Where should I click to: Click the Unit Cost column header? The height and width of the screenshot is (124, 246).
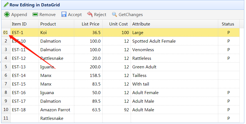pyautogui.click(x=118, y=24)
